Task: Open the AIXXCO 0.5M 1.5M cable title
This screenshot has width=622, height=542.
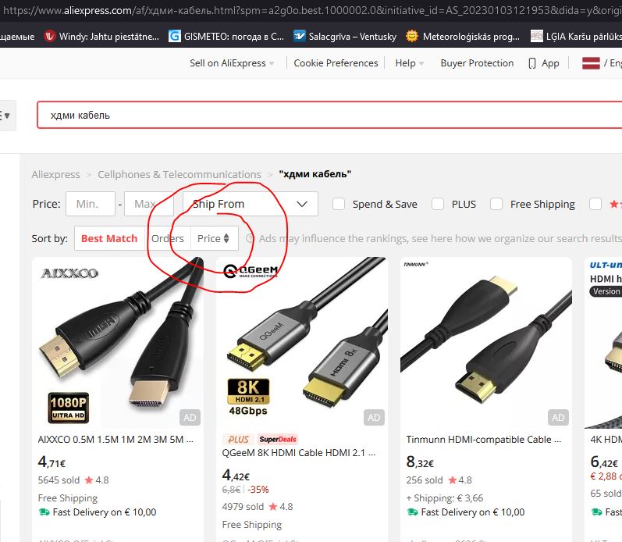Action: [116, 440]
